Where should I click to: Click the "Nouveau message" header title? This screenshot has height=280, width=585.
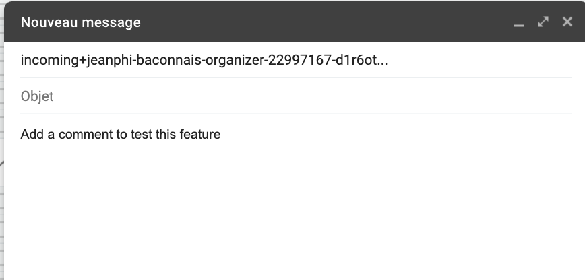[81, 22]
